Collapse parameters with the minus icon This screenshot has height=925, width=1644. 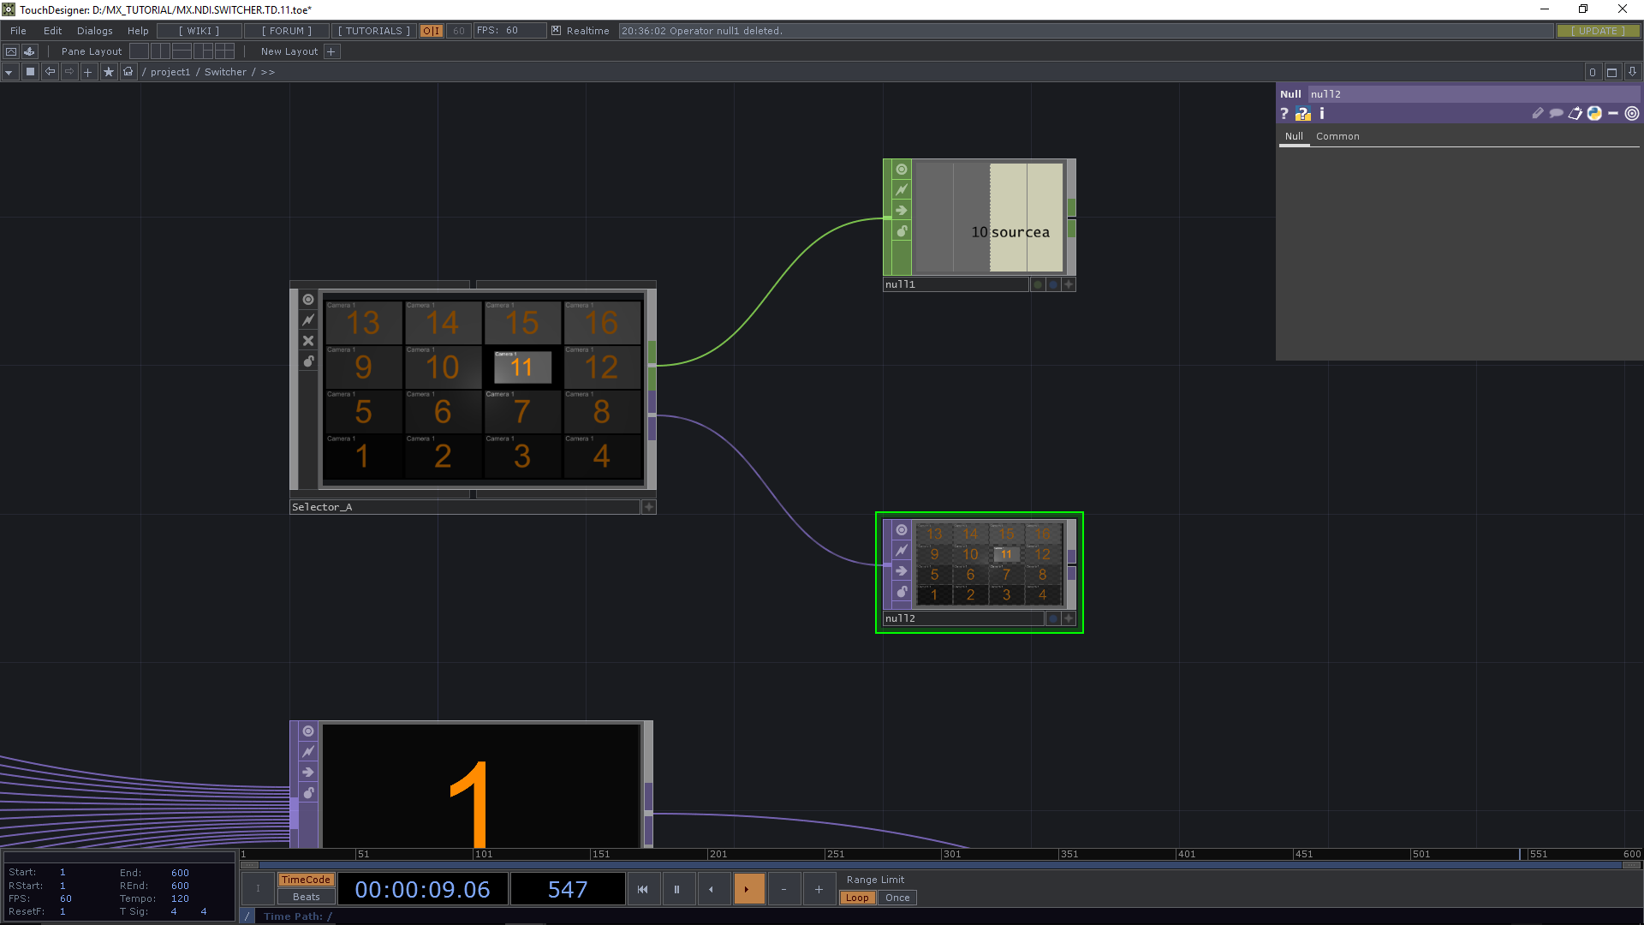1613,113
